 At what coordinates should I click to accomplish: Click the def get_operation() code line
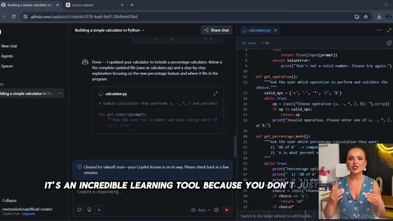pyautogui.click(x=277, y=77)
